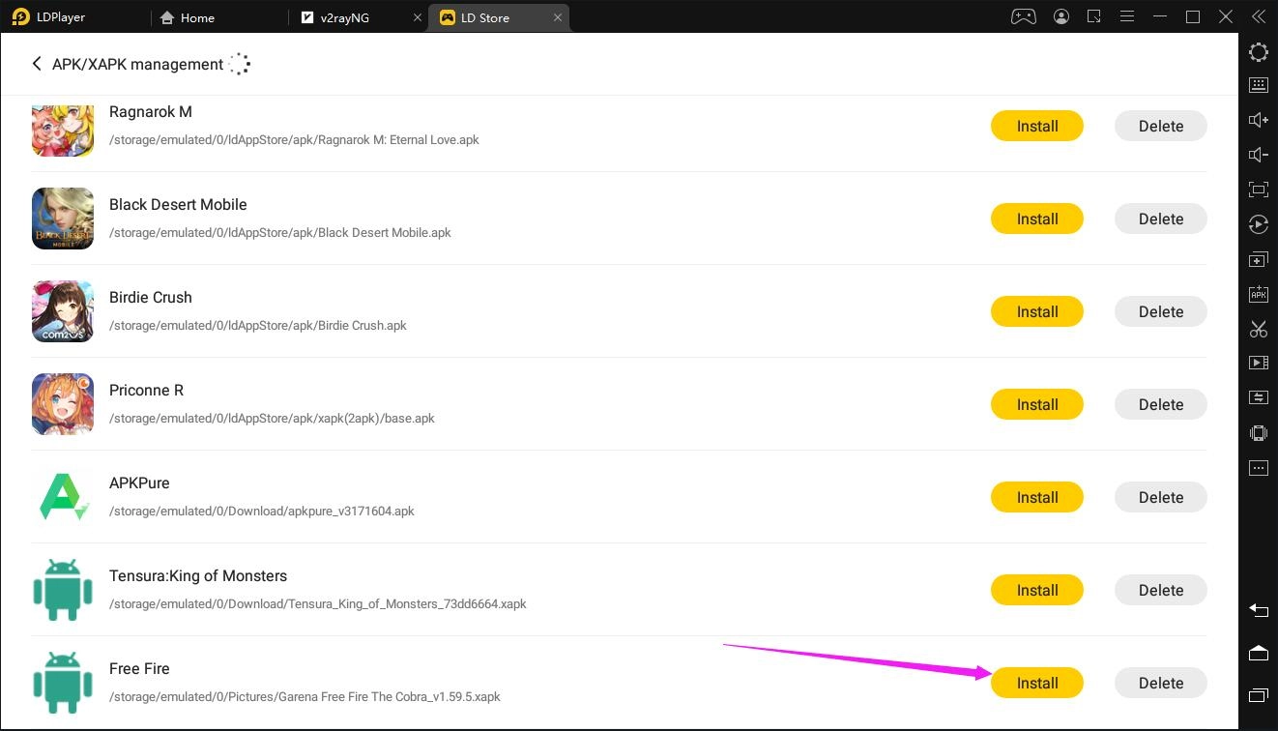Open emulator settings gear in sidebar
Screen dimensions: 1278x731
point(1258,53)
